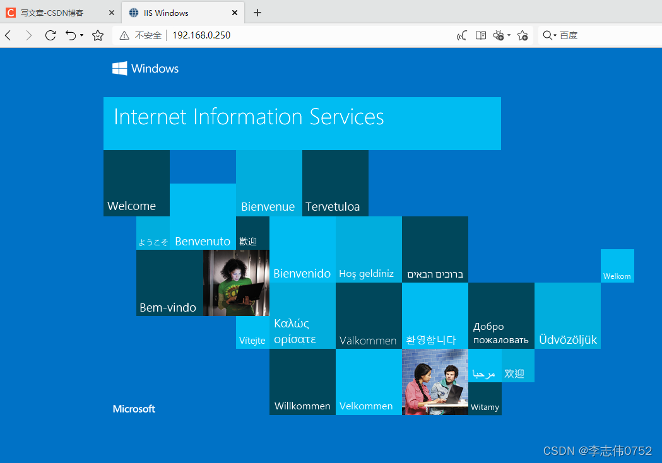
Task: Go back using the browser back arrow
Action: pos(8,35)
